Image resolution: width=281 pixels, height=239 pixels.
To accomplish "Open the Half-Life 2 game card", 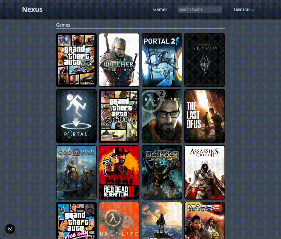I will tap(162, 116).
